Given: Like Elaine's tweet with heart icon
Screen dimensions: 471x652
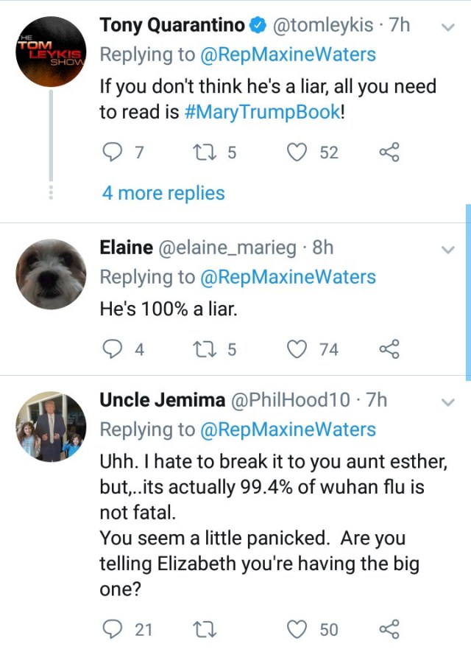Looking at the screenshot, I should [x=297, y=349].
